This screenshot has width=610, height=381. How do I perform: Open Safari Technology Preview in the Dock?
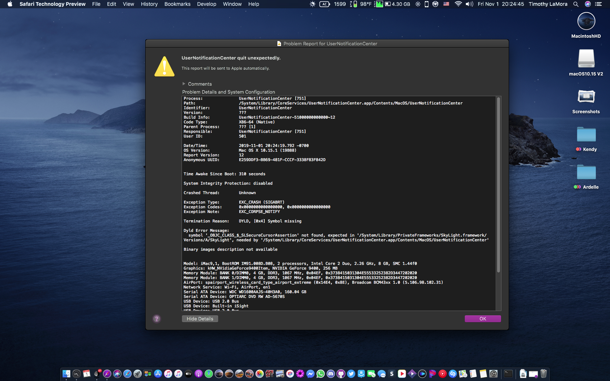[107, 374]
